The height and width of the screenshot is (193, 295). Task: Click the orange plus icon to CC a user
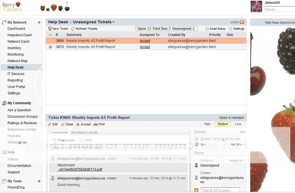pos(197,190)
